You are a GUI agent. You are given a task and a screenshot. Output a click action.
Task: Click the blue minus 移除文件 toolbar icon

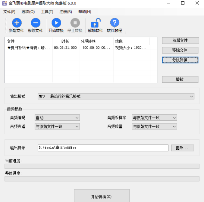(36, 23)
